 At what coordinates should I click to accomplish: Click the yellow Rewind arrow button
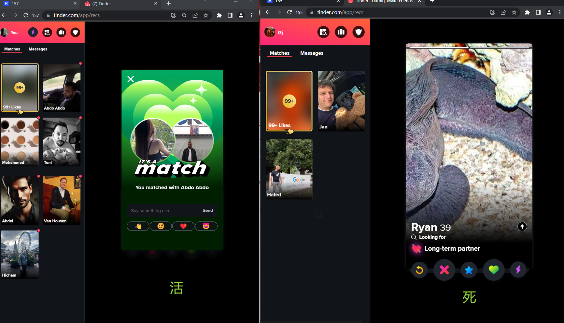419,270
